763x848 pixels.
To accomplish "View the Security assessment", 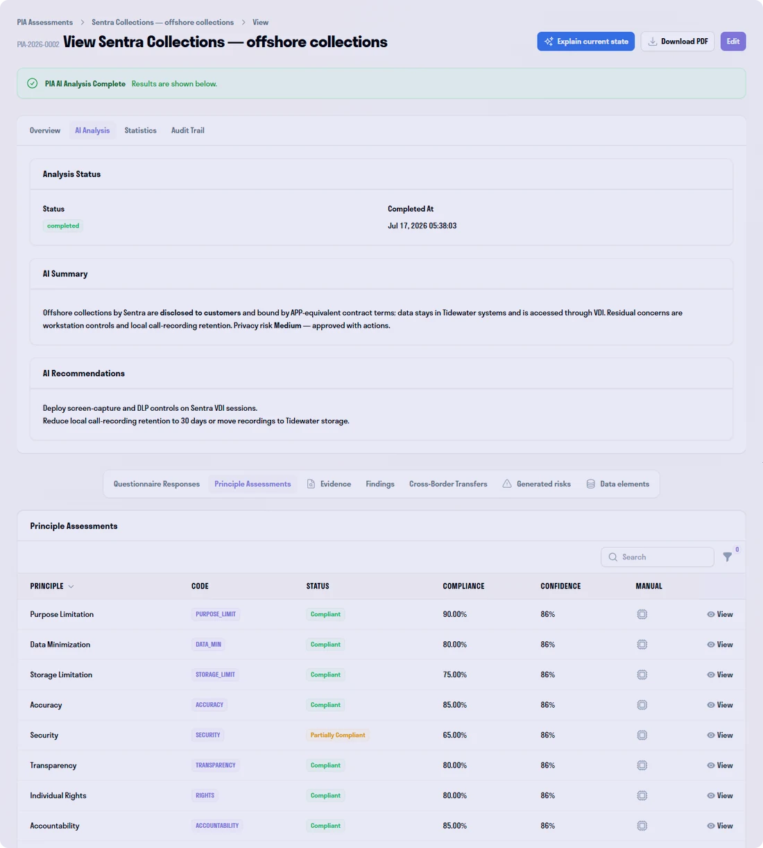I will [720, 735].
